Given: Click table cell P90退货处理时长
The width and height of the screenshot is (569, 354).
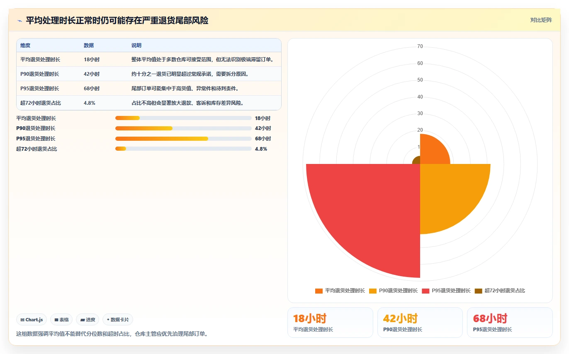Looking at the screenshot, I should pos(40,74).
